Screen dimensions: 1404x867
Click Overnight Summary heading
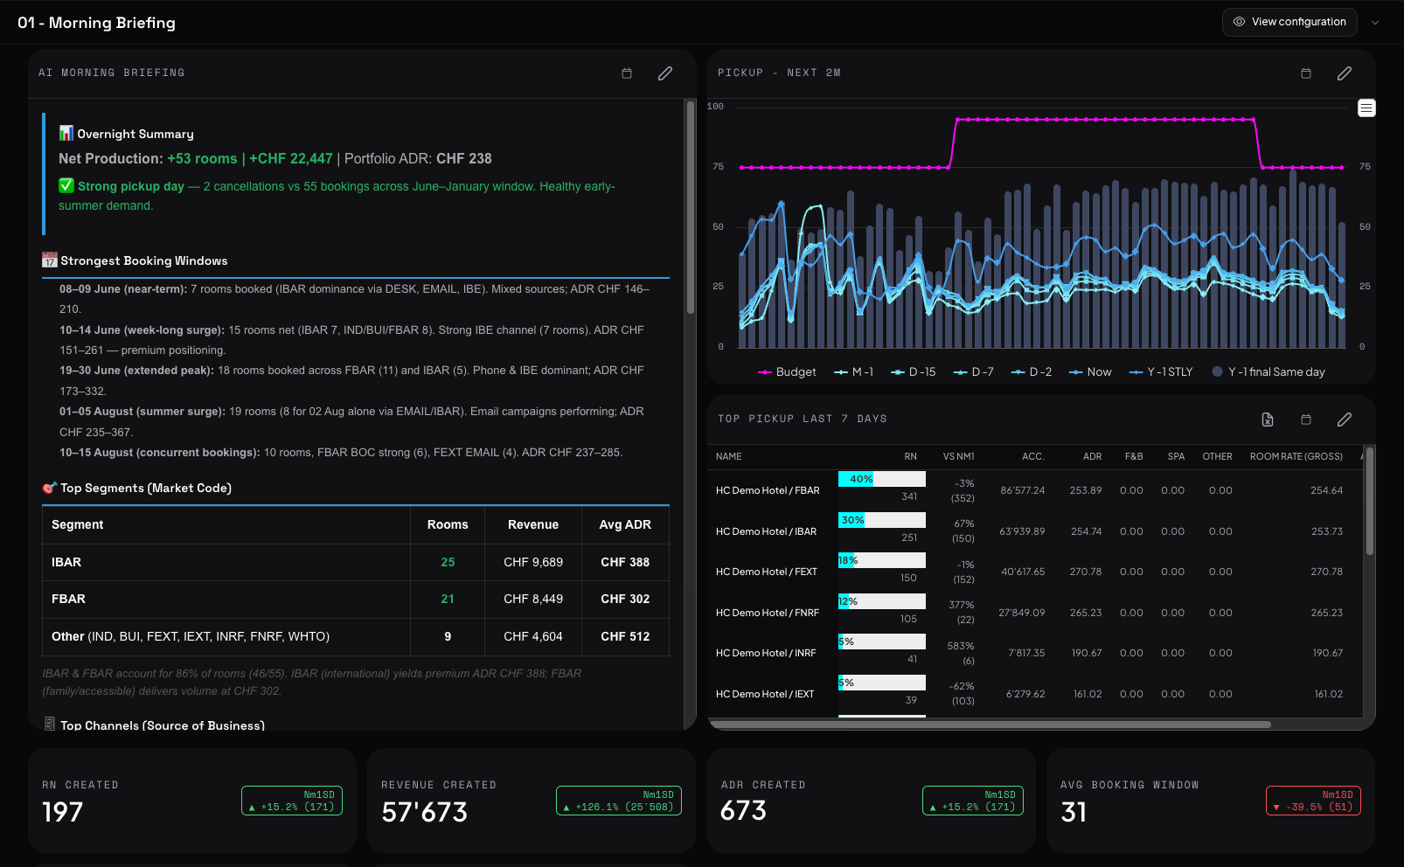136,134
